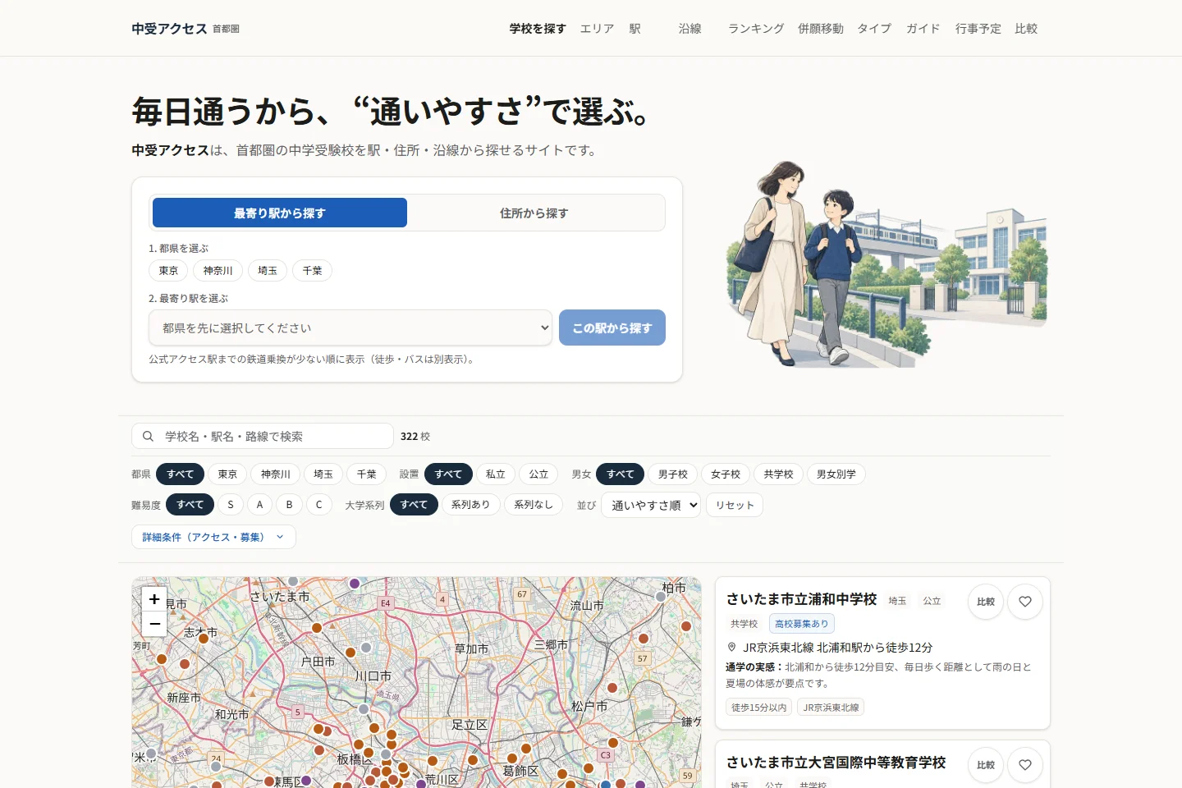Open the 最寄り駅 station dropdown
Screen dimensions: 1182x788
tap(350, 328)
